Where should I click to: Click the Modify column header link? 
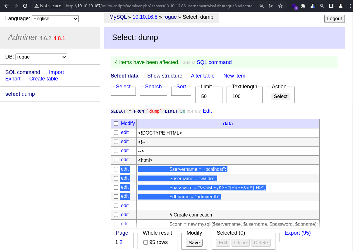pos(128,123)
